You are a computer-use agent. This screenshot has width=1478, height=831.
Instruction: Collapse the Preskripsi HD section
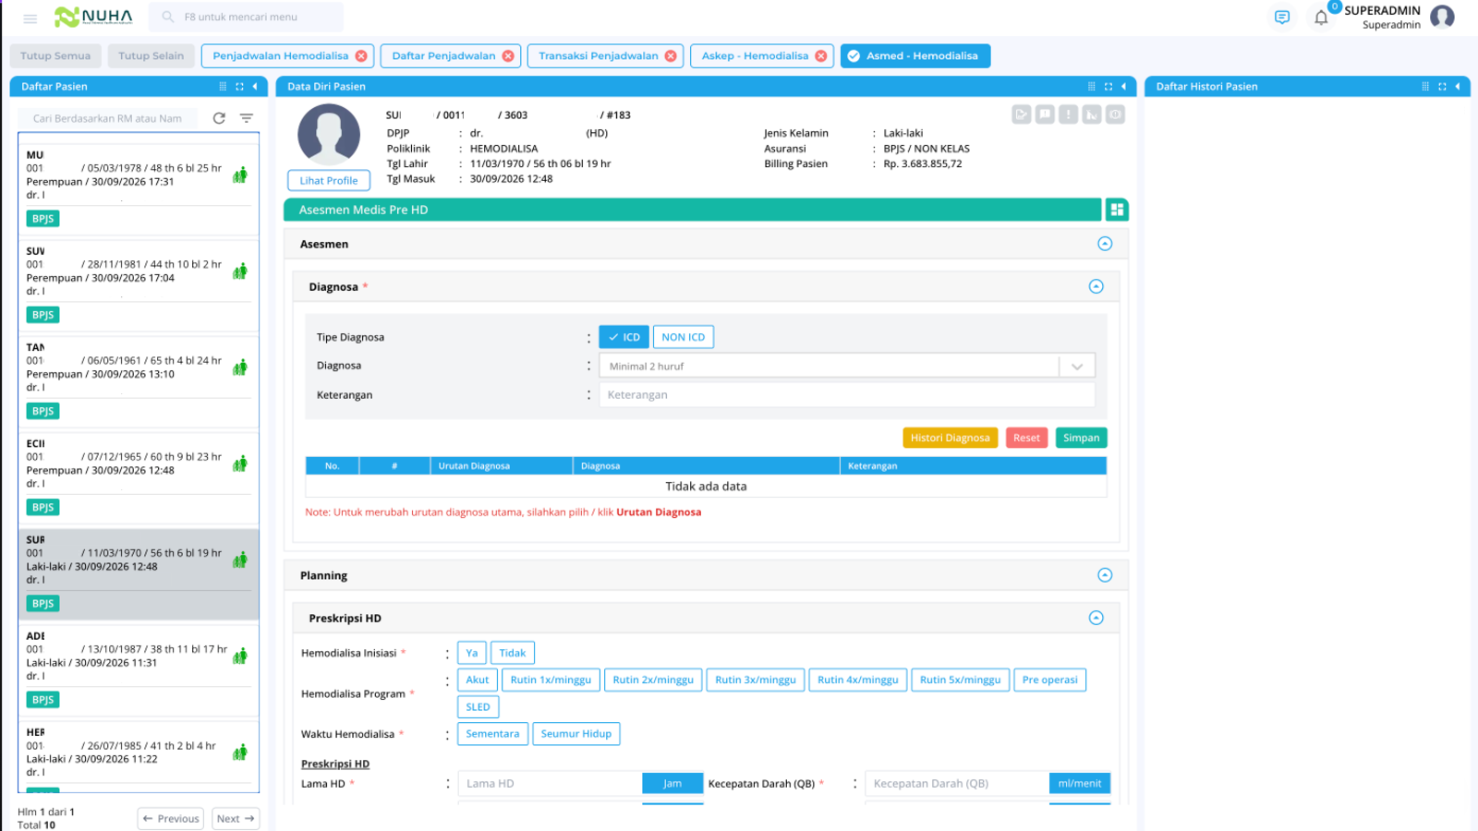click(x=1096, y=618)
